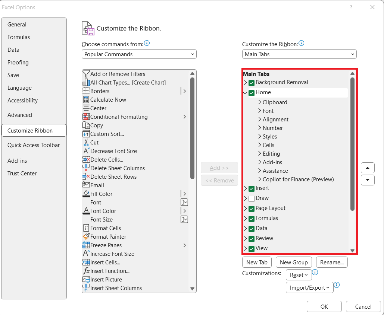Screen dimensions: 384x315
Task: Expand the Clipboard group
Action: [x=260, y=102]
